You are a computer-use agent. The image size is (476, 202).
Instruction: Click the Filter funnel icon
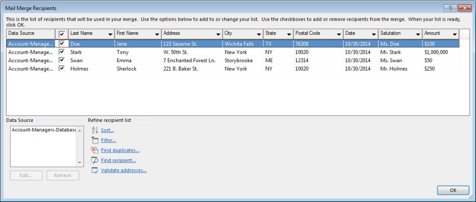click(95, 140)
